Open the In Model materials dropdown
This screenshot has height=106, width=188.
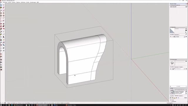[x=180, y=37]
